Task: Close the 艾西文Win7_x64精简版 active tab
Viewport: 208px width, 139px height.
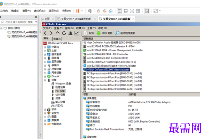Action: (x=133, y=19)
